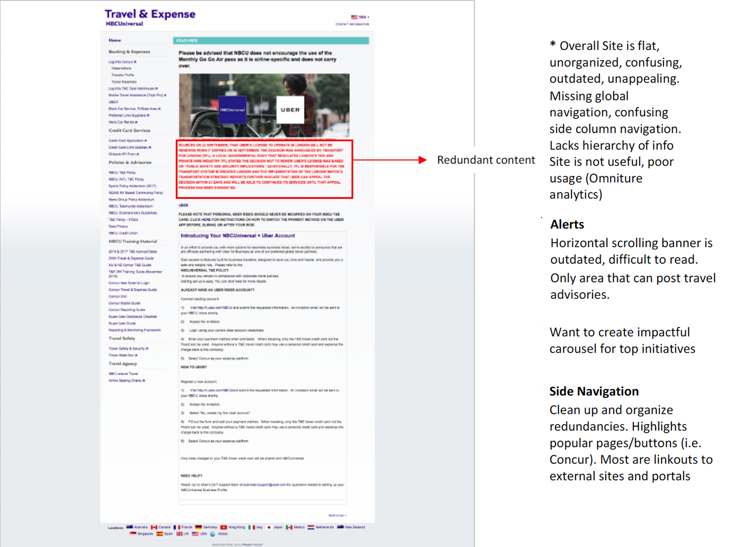Screen dimensions: 751x547
Task: Open the Spain flag location
Action: [x=164, y=534]
